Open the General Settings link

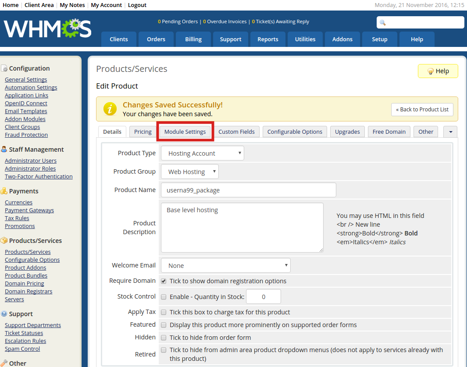coord(26,80)
